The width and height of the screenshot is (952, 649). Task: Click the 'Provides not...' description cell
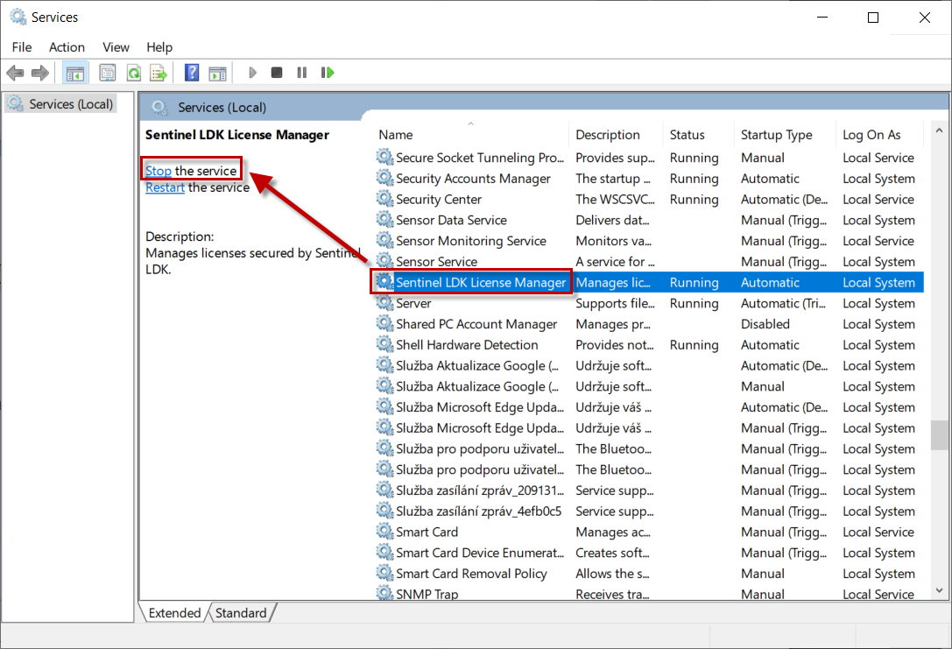coord(615,344)
